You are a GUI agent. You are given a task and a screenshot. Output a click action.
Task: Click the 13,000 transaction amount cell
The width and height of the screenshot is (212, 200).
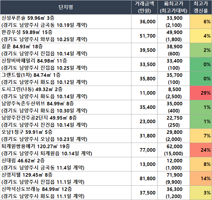coord(144,164)
